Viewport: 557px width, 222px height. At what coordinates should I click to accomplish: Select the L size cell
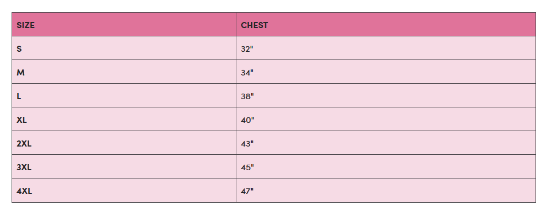coord(19,96)
